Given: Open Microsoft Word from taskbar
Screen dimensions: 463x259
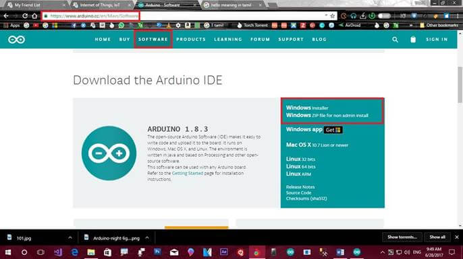Looking at the screenshot, I should click(x=340, y=252).
